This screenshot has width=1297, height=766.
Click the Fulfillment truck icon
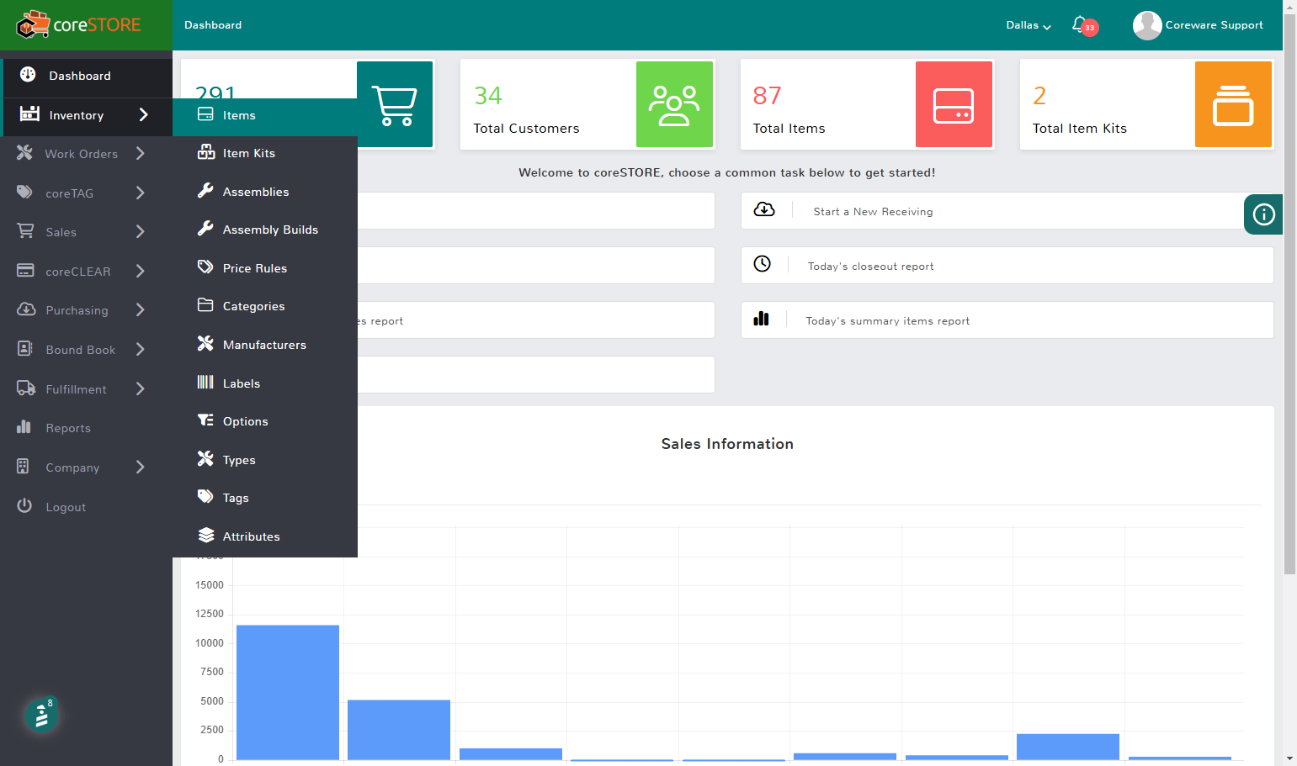(x=26, y=388)
